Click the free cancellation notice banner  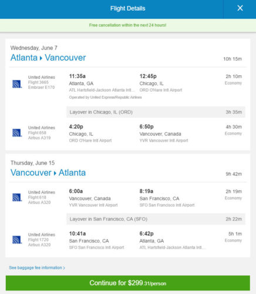pyautogui.click(x=128, y=25)
